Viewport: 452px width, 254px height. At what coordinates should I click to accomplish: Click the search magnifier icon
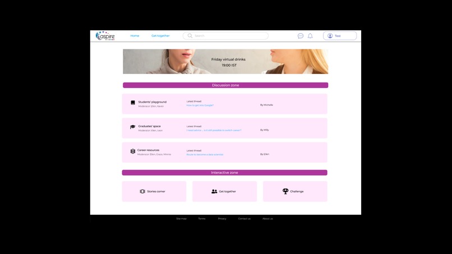[190, 36]
